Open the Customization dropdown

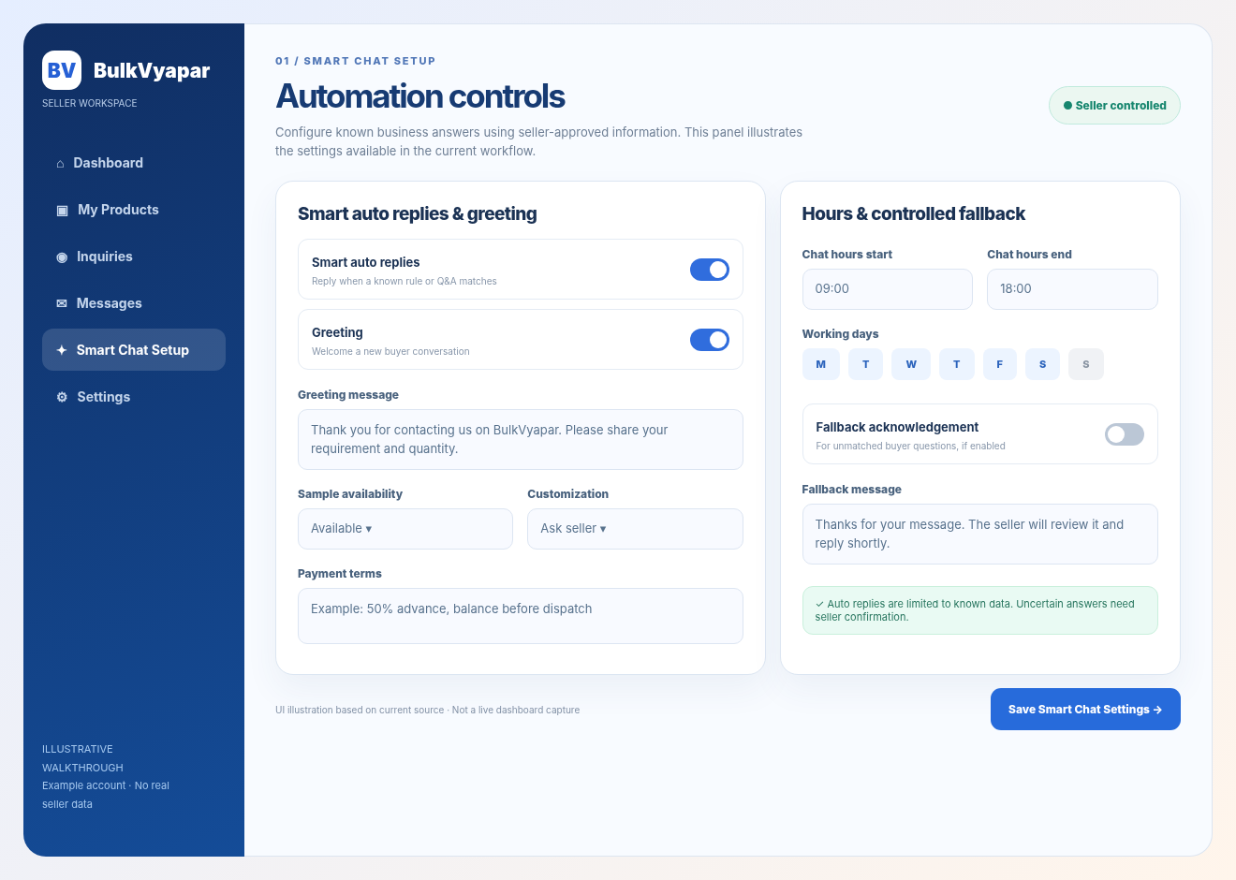click(x=635, y=529)
